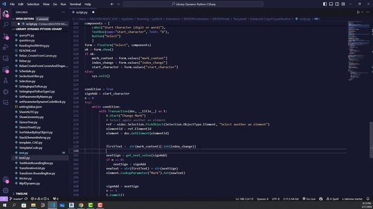This screenshot has width=373, height=209.
Task: Open the master branch selector
Action: (16, 199)
